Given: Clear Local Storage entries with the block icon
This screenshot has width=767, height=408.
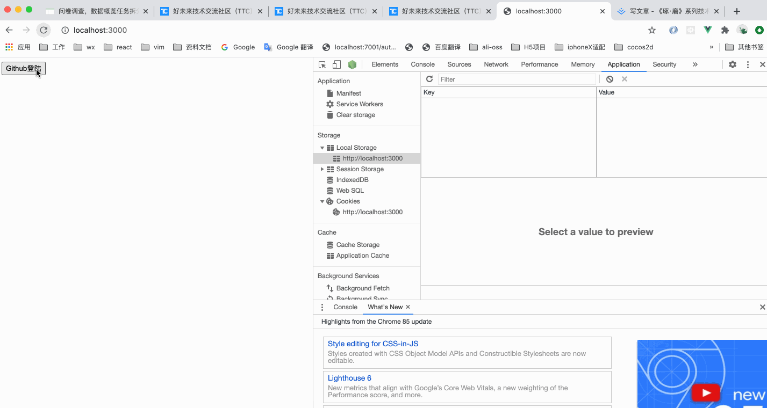Looking at the screenshot, I should pyautogui.click(x=610, y=79).
